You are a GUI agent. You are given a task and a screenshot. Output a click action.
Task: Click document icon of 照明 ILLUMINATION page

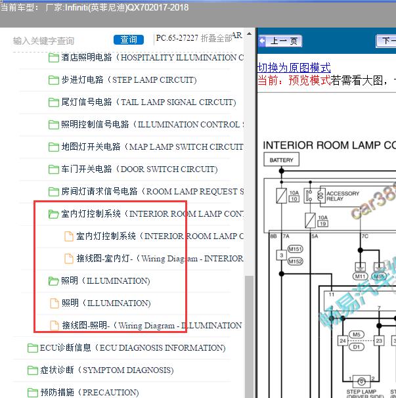point(55,303)
